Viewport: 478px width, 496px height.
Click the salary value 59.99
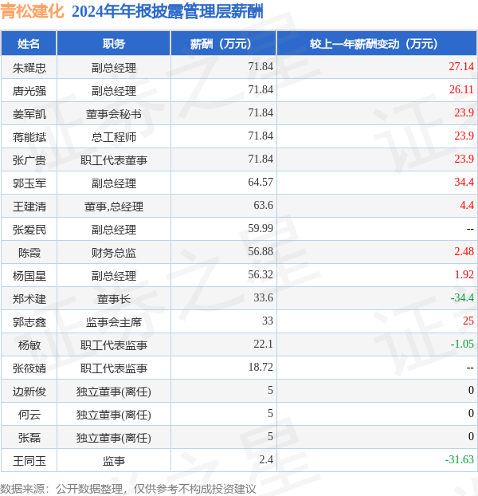(261, 228)
